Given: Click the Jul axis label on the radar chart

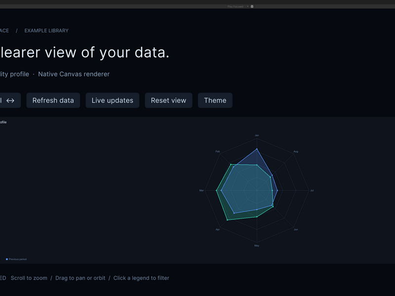Looking at the screenshot, I should 312,190.
